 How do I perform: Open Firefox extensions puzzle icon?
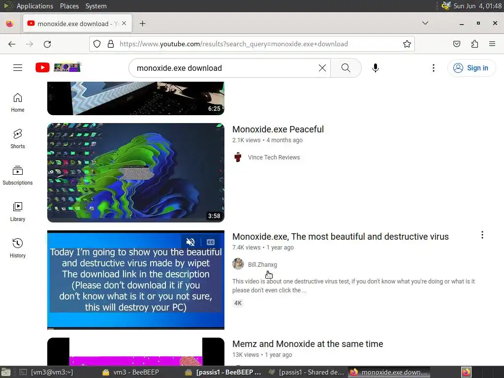474,44
